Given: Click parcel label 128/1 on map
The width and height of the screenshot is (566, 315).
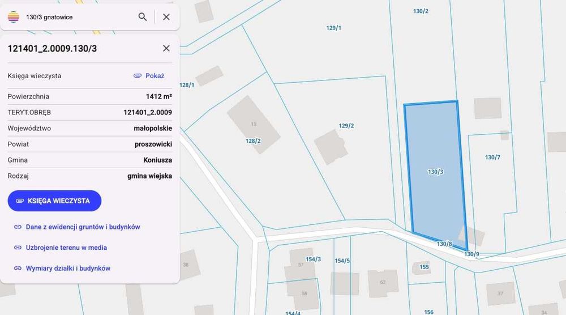Looking at the screenshot, I should [x=187, y=85].
